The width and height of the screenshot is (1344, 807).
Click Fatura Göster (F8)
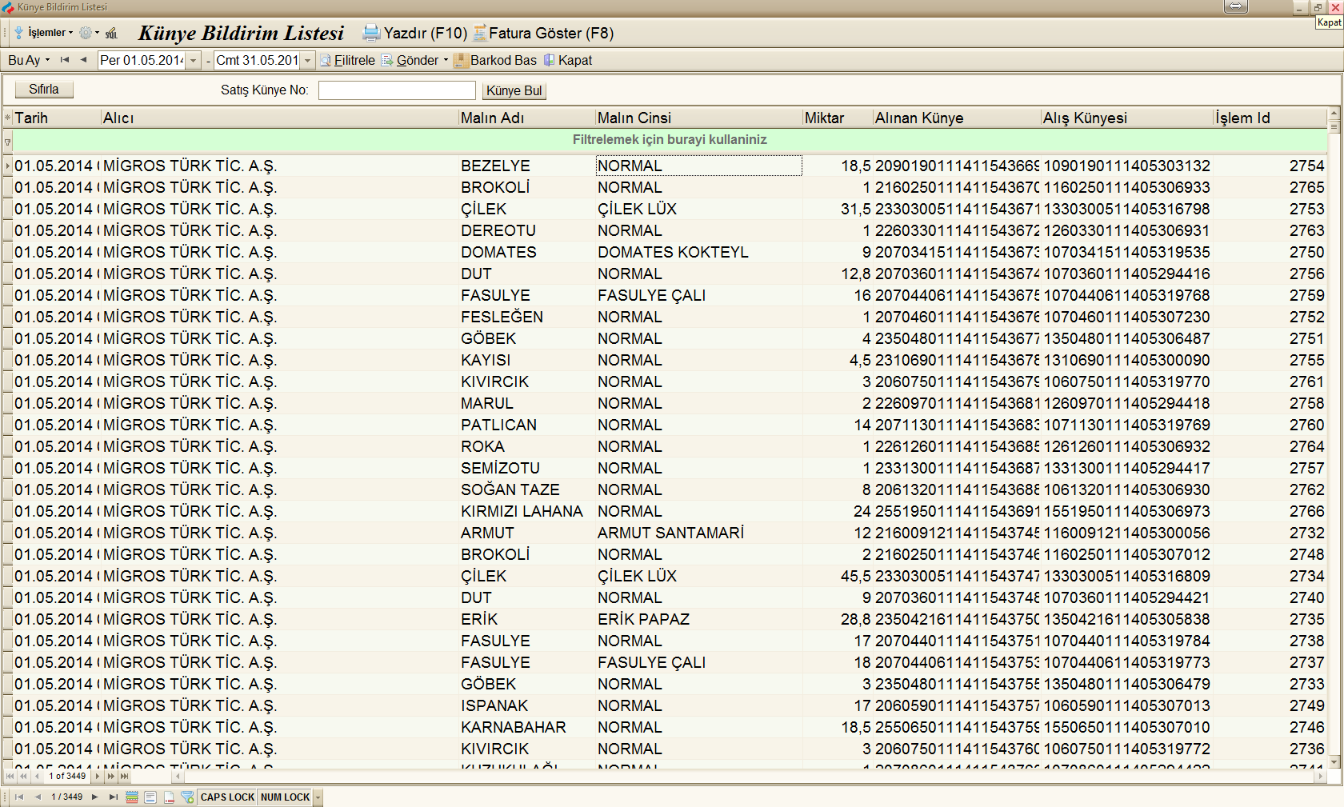[x=543, y=33]
